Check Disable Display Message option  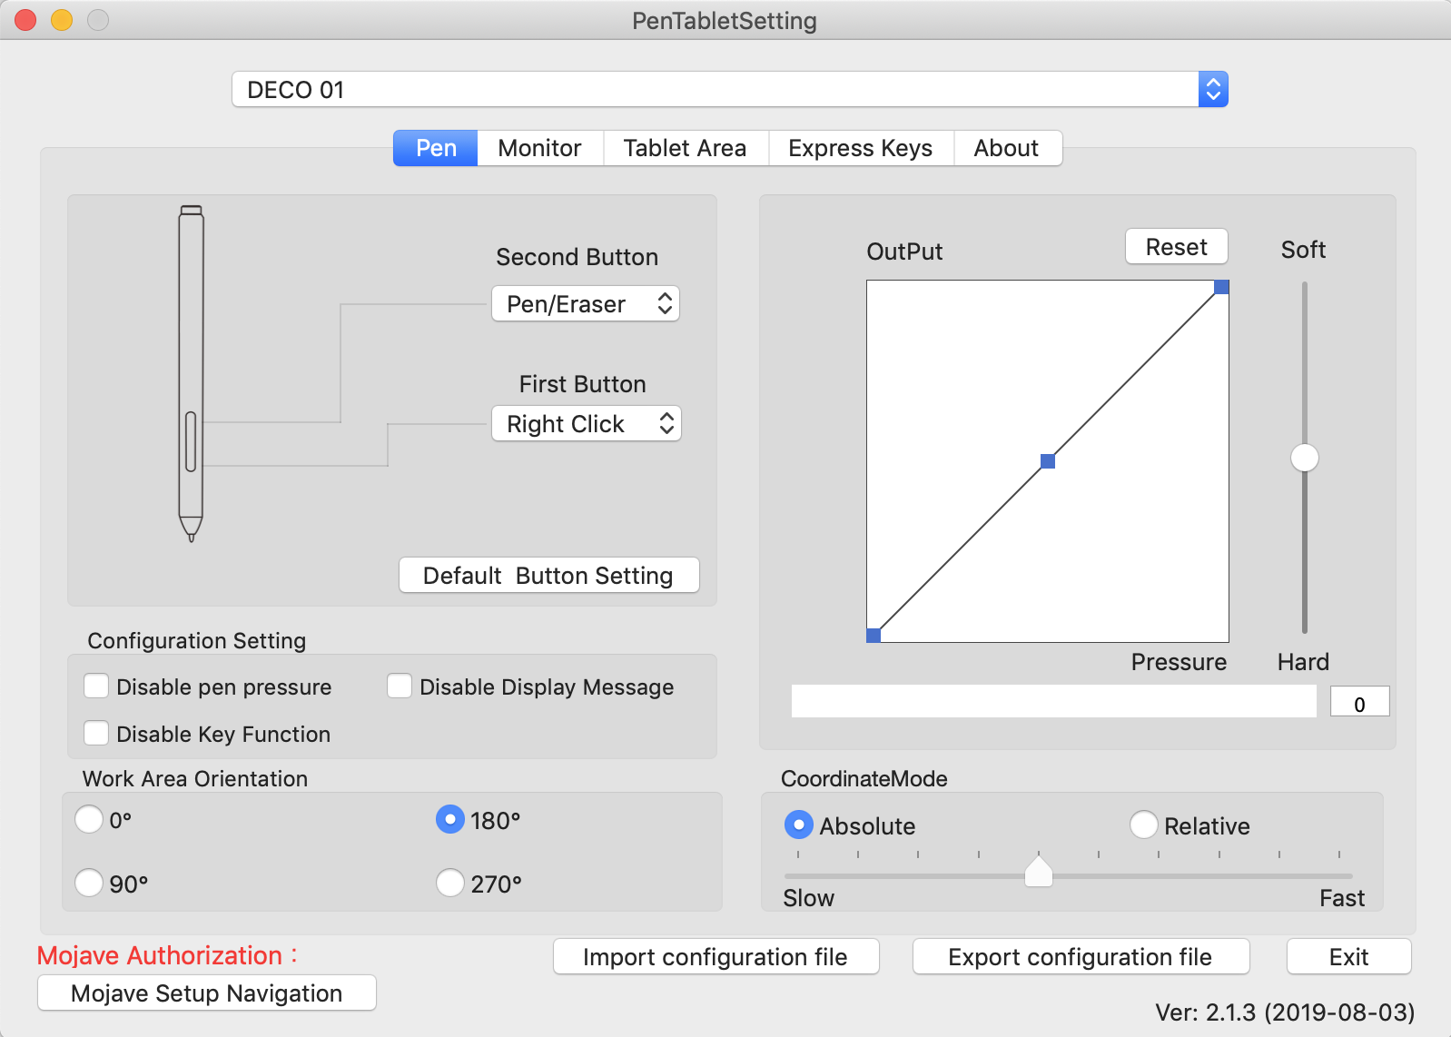tap(400, 686)
